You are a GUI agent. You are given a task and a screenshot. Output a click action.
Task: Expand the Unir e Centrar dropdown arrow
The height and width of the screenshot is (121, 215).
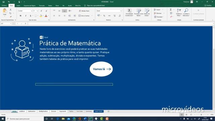(x=92, y=16)
